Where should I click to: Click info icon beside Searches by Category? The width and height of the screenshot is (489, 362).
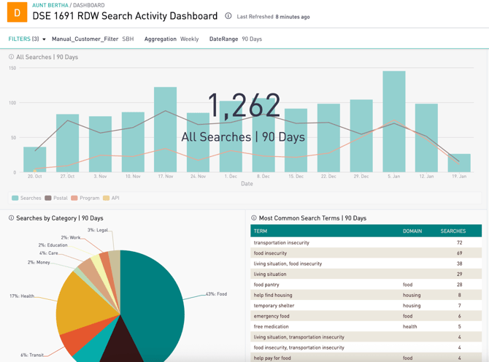pos(11,218)
